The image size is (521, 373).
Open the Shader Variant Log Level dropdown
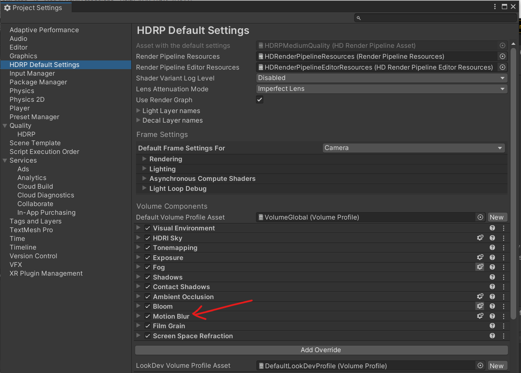coord(382,78)
